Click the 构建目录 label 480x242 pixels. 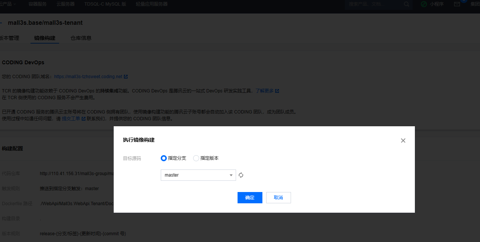[x=11, y=219]
